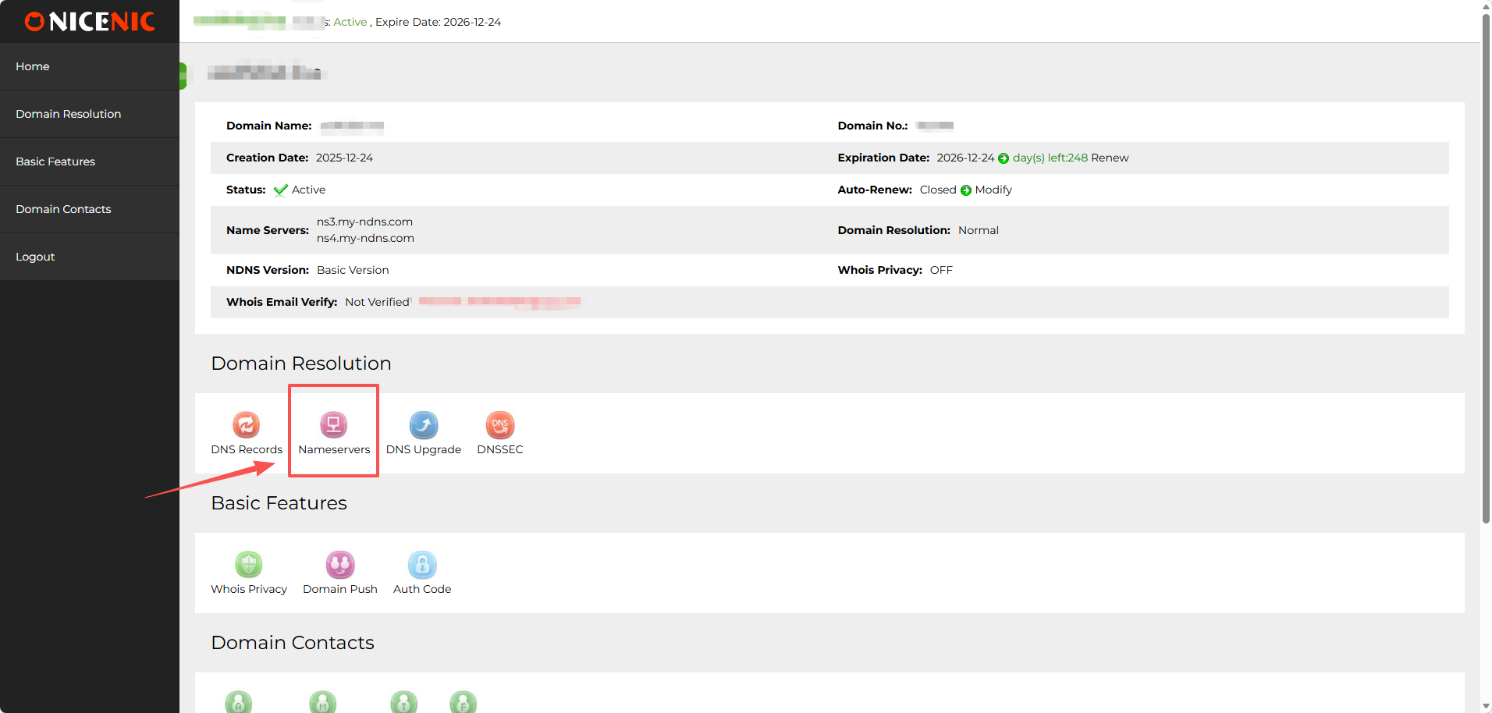The width and height of the screenshot is (1492, 713).
Task: Click the days left:248 link
Action: click(x=1050, y=158)
